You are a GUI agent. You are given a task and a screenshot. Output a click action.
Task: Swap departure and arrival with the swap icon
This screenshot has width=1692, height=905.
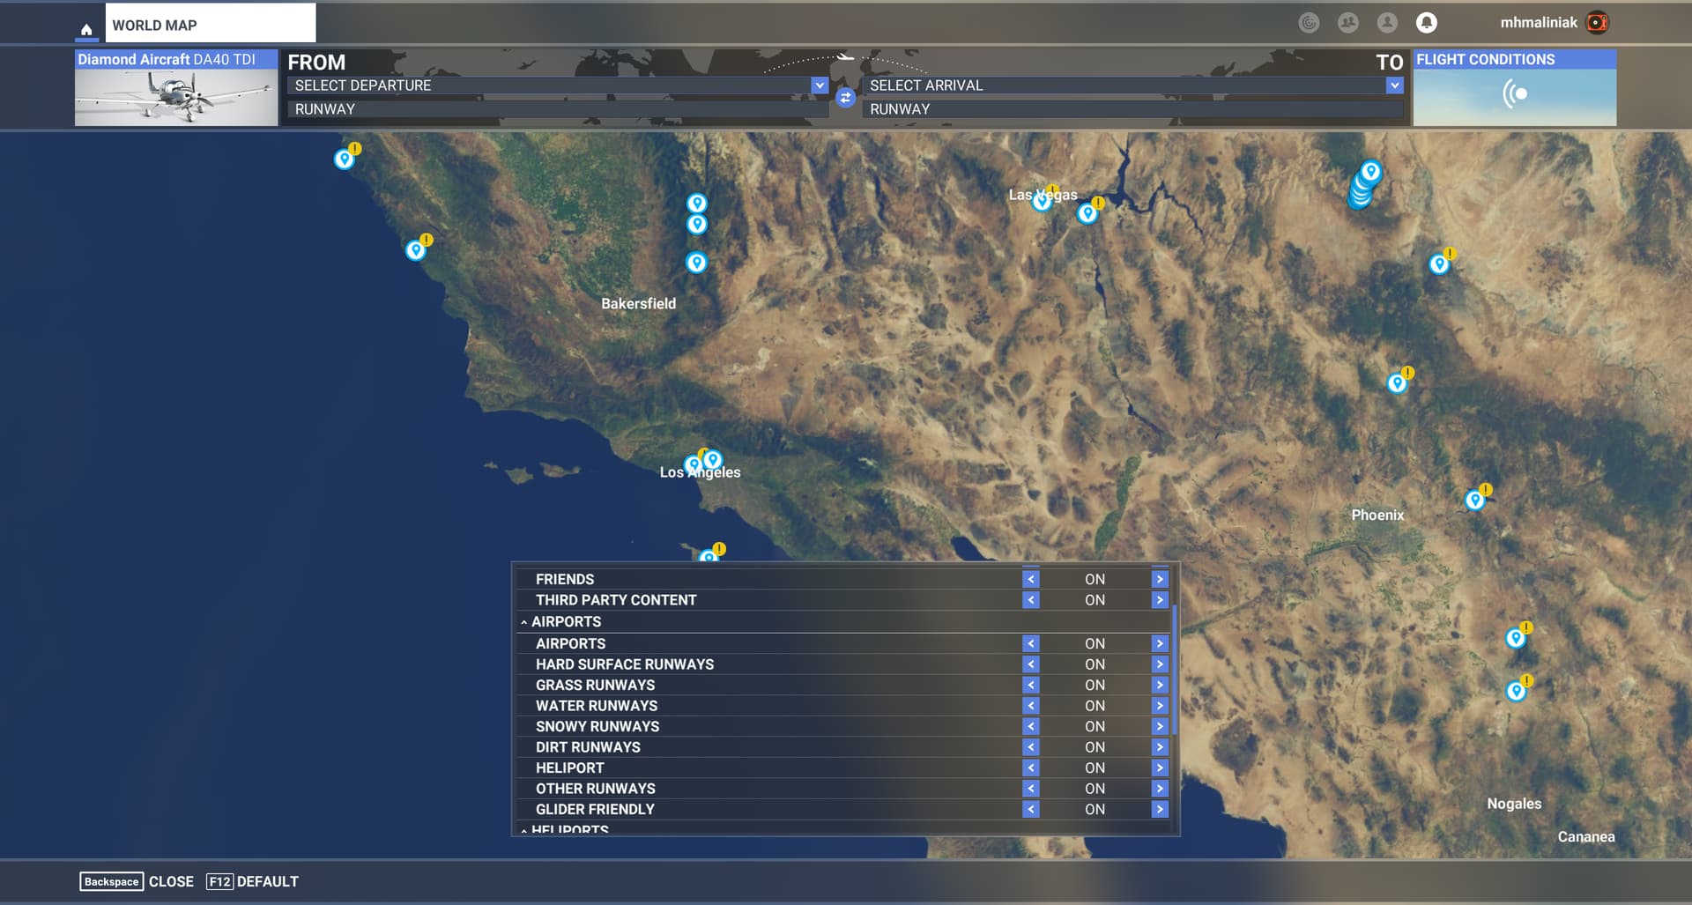[x=845, y=98]
